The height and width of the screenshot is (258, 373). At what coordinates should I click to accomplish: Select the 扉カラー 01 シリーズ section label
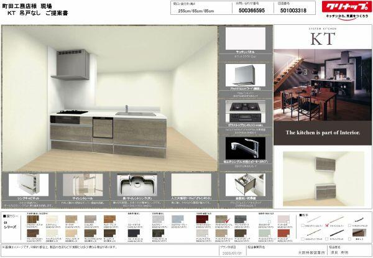[x=11, y=221]
